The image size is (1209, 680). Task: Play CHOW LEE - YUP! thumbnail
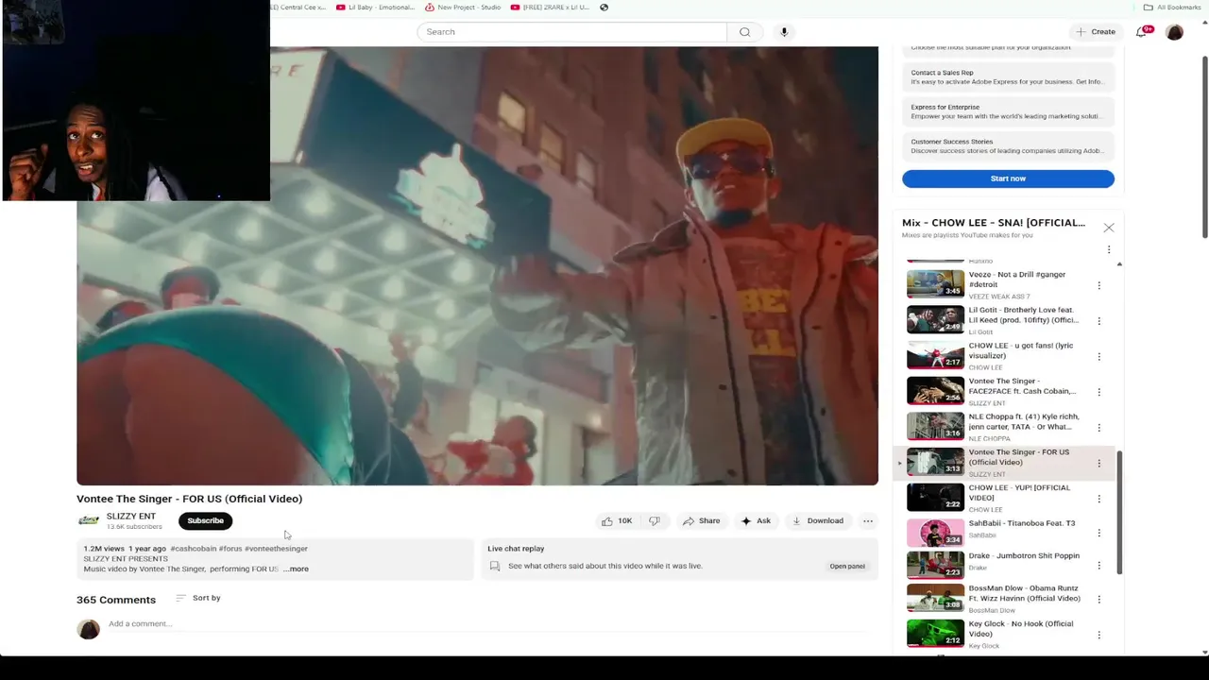coord(935,497)
